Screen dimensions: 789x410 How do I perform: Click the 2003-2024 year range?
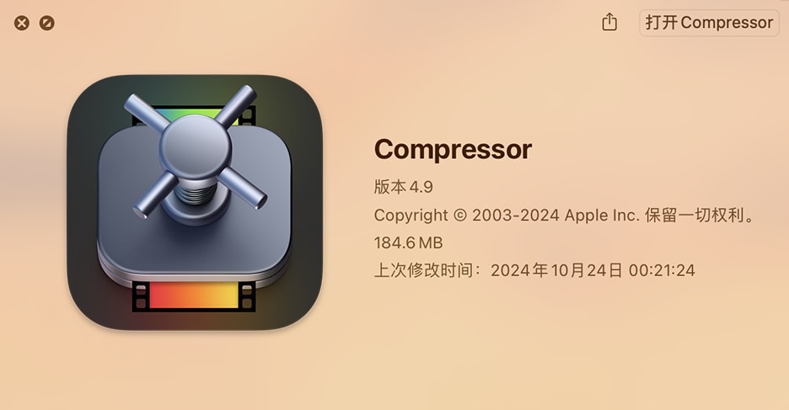point(515,216)
